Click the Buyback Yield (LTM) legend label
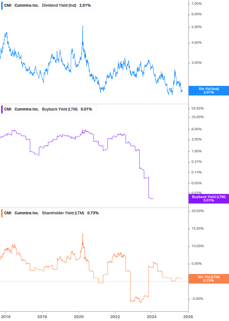The height and width of the screenshot is (321, 229). [x=59, y=109]
